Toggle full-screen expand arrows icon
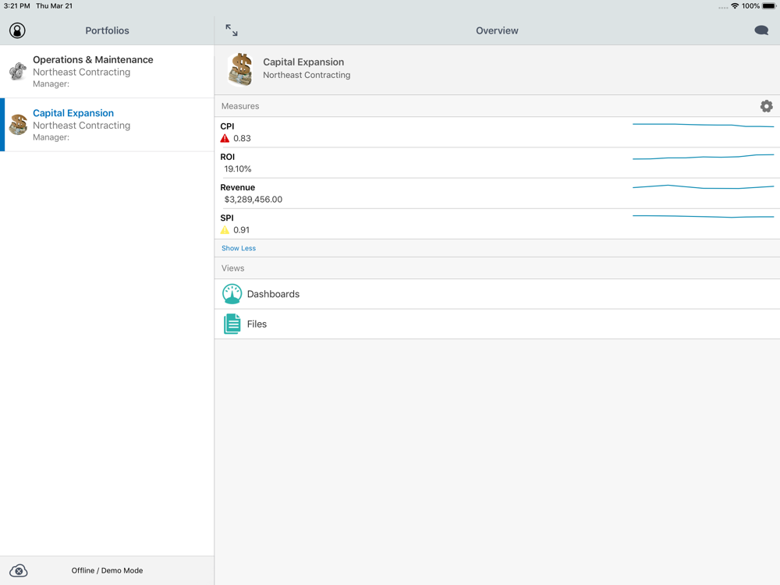 (x=232, y=30)
